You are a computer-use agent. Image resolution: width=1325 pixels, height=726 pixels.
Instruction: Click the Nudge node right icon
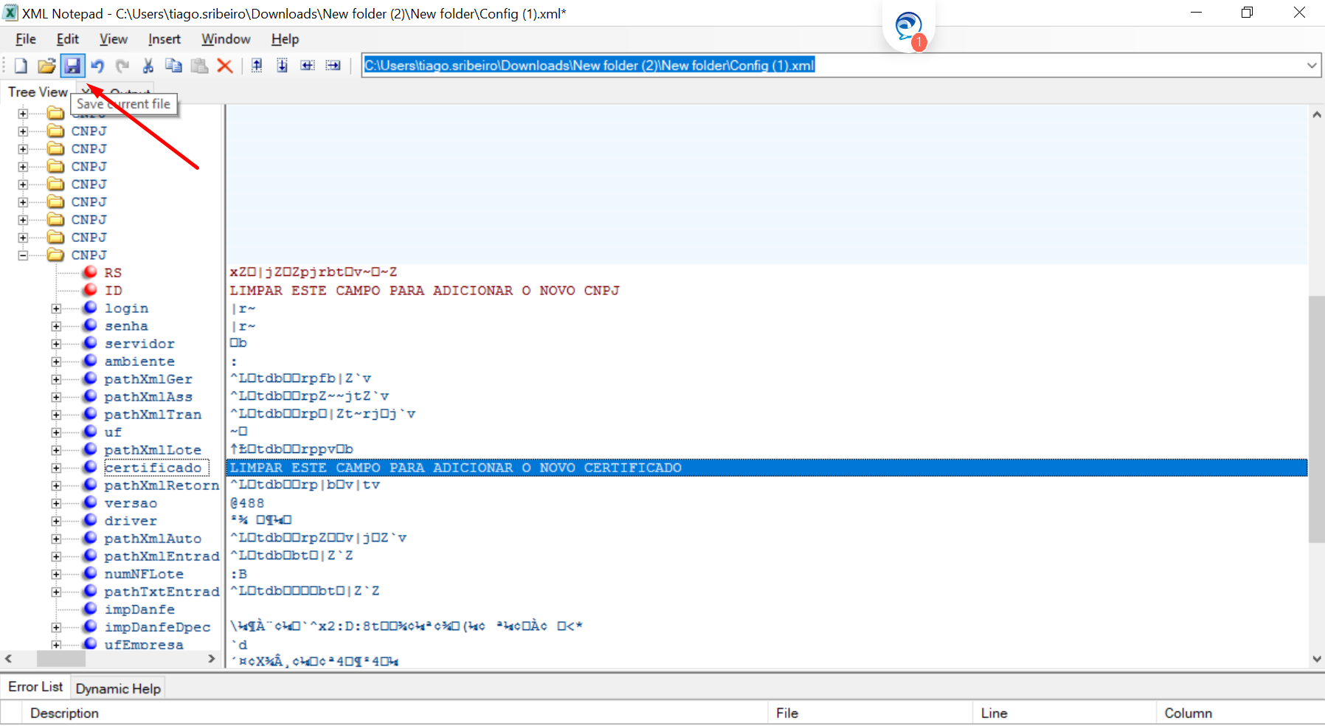click(333, 66)
